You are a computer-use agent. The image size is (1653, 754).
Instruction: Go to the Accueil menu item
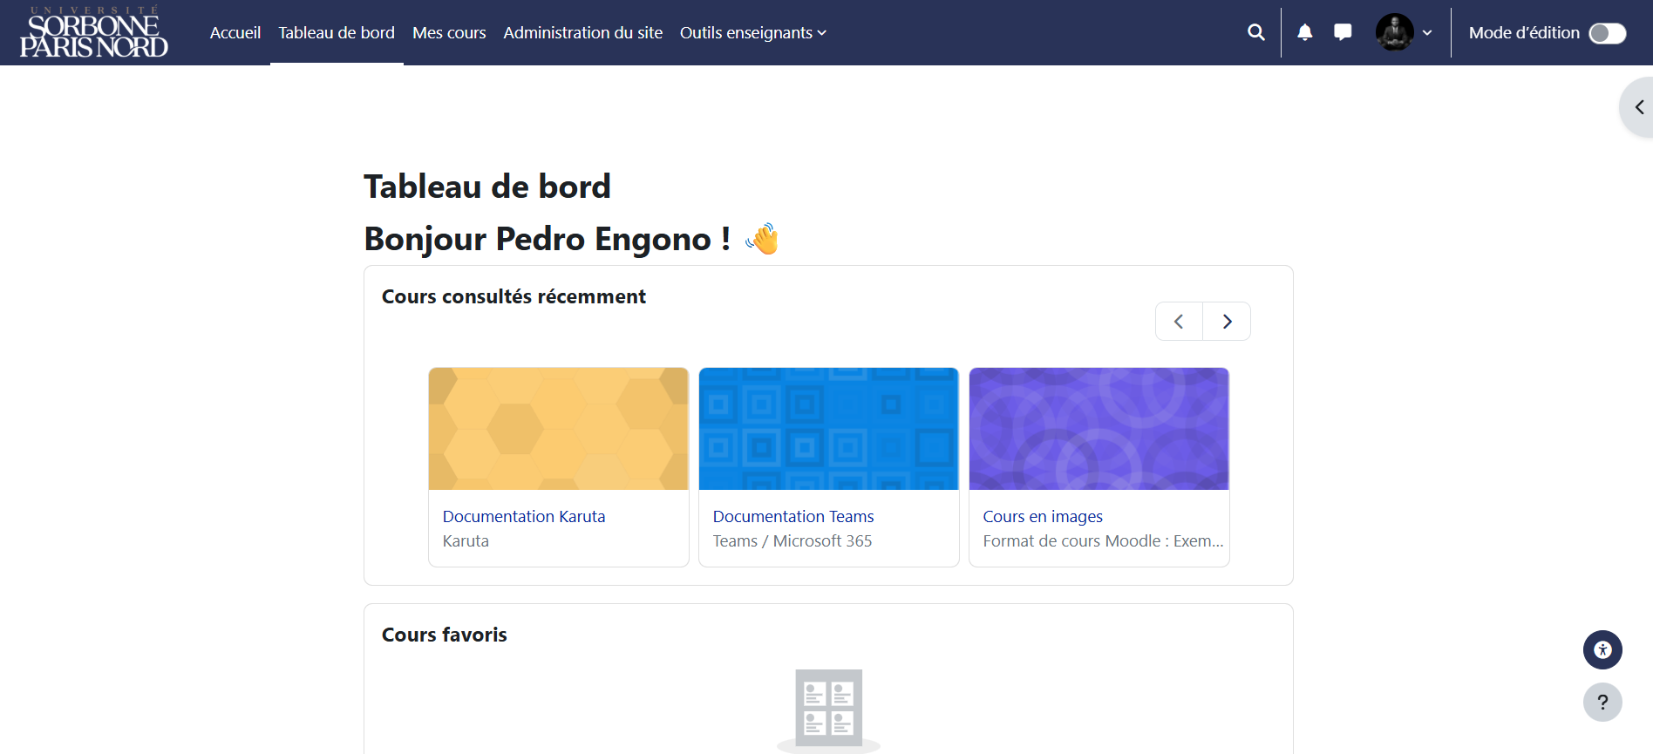pos(235,33)
